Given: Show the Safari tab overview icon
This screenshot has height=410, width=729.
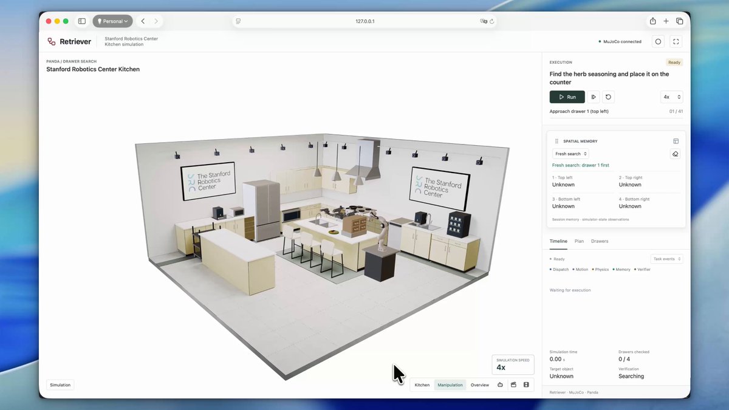Looking at the screenshot, I should [x=679, y=21].
